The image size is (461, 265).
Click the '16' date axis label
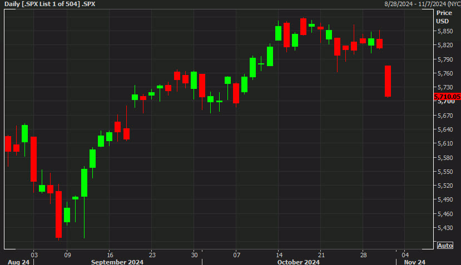click(110, 255)
